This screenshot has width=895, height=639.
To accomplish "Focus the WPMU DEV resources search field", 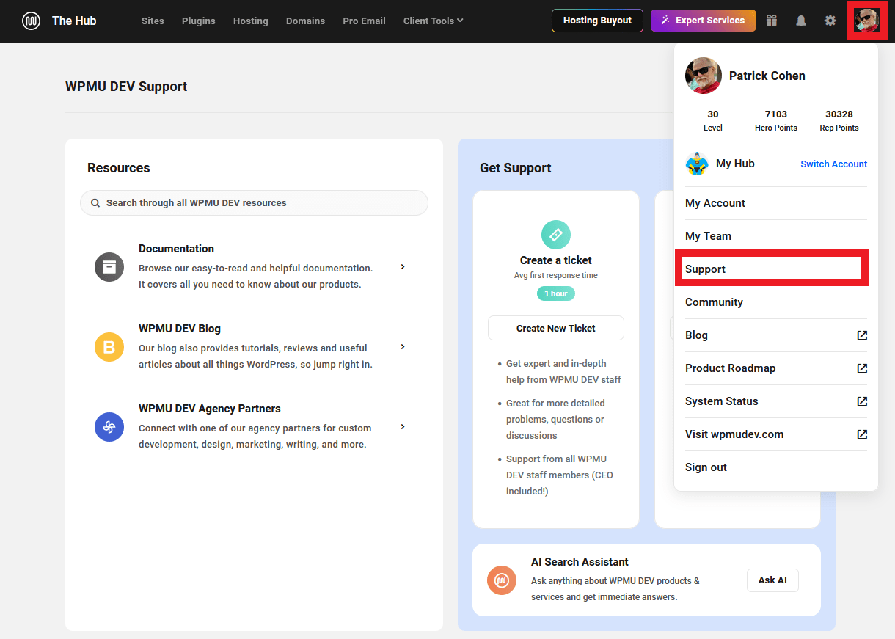I will coord(254,203).
